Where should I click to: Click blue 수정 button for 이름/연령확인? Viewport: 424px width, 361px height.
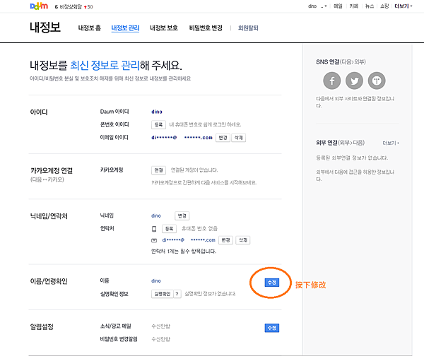coord(272,283)
